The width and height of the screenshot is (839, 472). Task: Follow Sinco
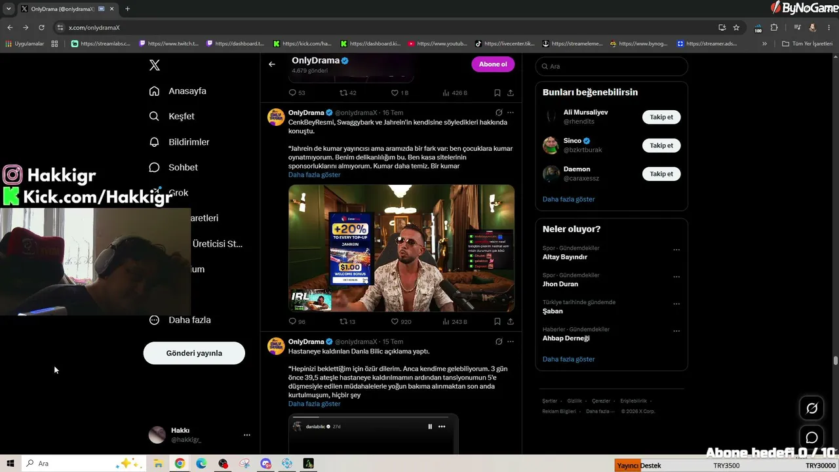[x=661, y=146]
